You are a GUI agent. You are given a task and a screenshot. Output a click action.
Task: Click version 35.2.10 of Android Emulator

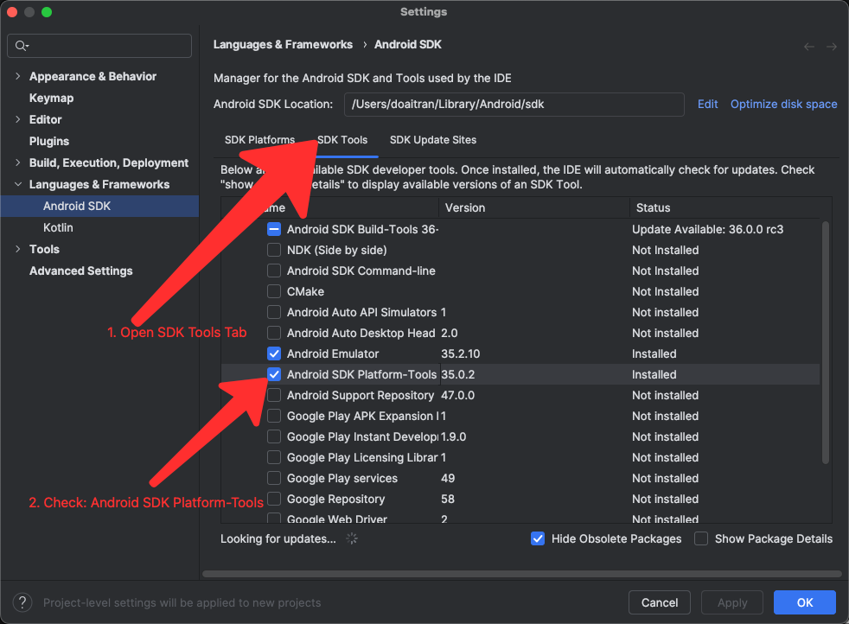click(460, 353)
